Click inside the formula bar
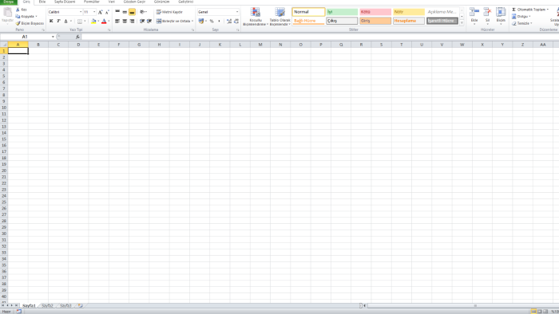 pyautogui.click(x=319, y=37)
